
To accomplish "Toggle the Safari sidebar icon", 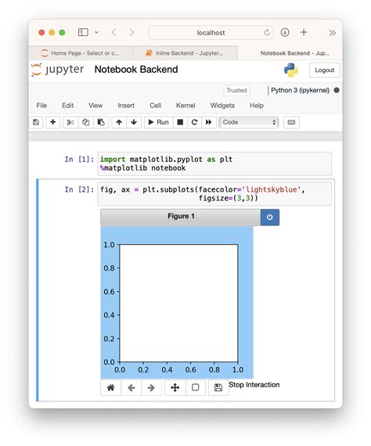I will click(83, 32).
